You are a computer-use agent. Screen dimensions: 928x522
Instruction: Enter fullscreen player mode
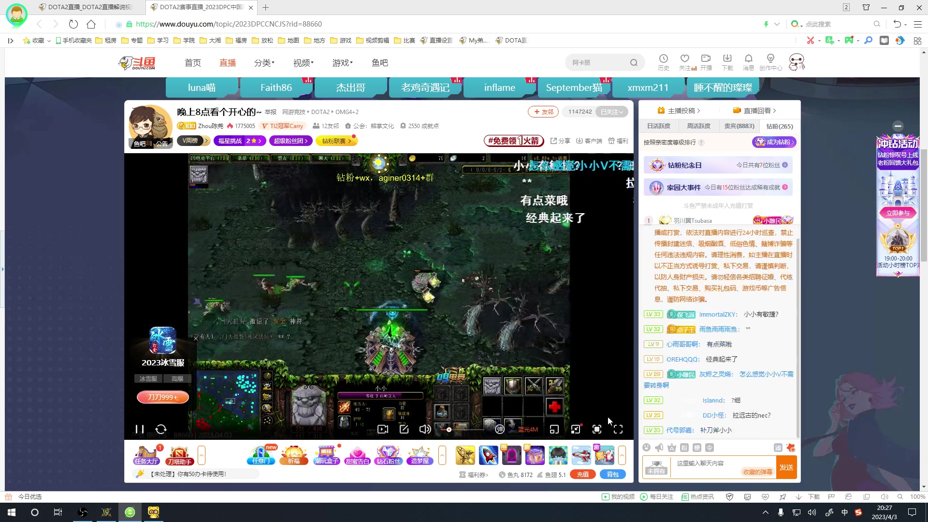(618, 429)
